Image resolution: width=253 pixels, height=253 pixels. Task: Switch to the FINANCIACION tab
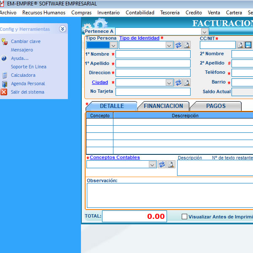pos(163,106)
